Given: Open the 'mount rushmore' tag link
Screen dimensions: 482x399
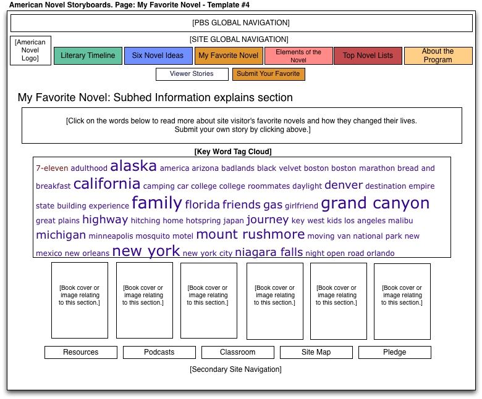Looking at the screenshot, I should pos(250,234).
